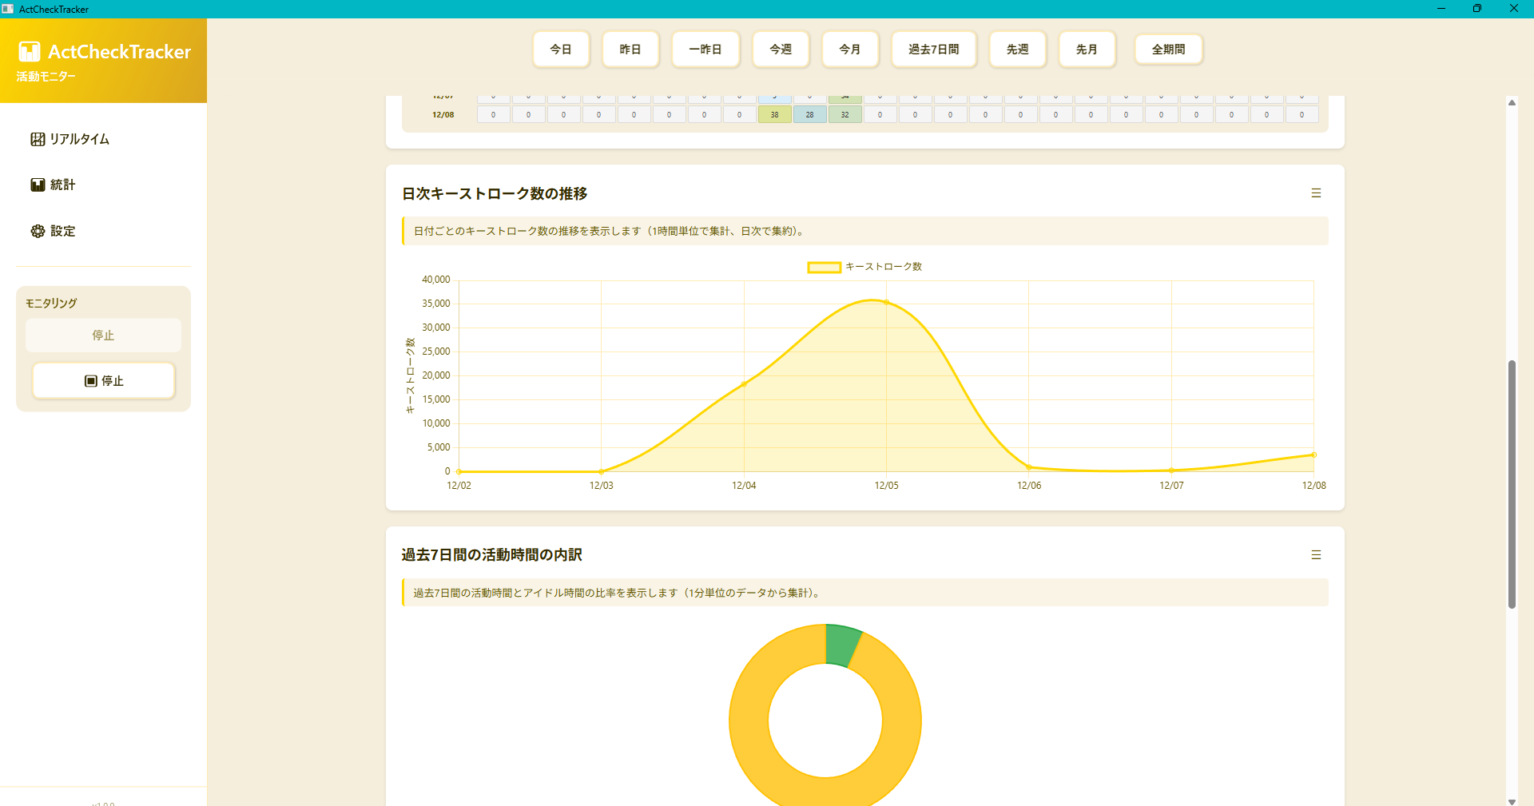Select the 今日 period filter
Viewport: 1534px width, 806px height.
561,49
